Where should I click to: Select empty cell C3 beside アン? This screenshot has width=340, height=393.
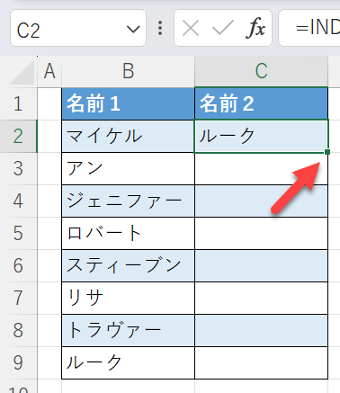(x=261, y=169)
